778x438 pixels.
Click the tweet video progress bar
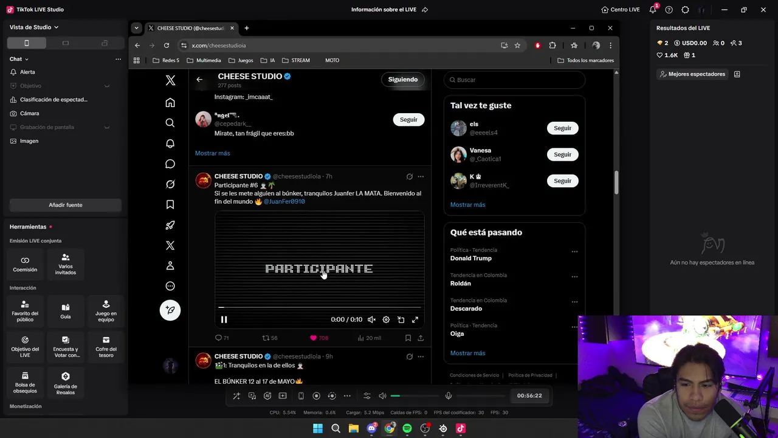[320, 307]
